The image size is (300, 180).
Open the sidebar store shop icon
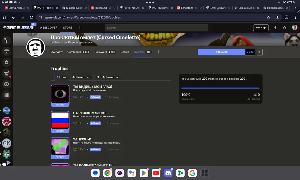[7, 51]
